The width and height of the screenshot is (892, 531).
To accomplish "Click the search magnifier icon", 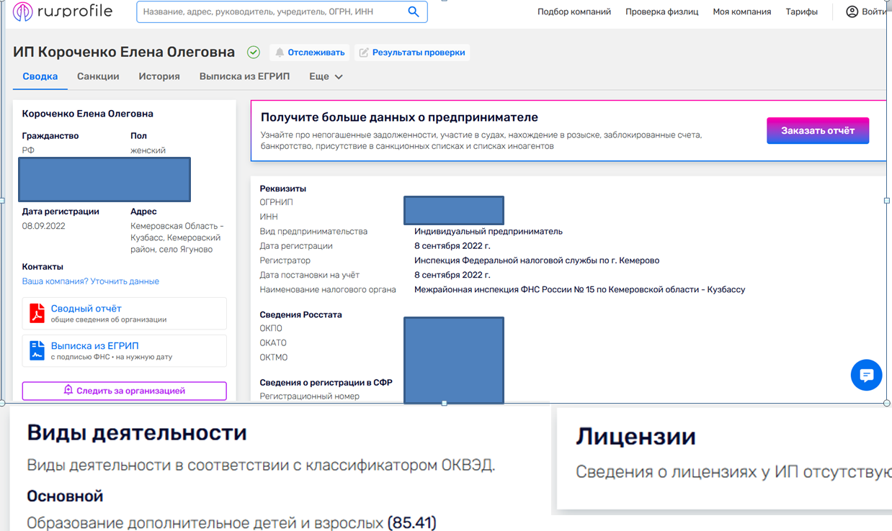I will 414,12.
